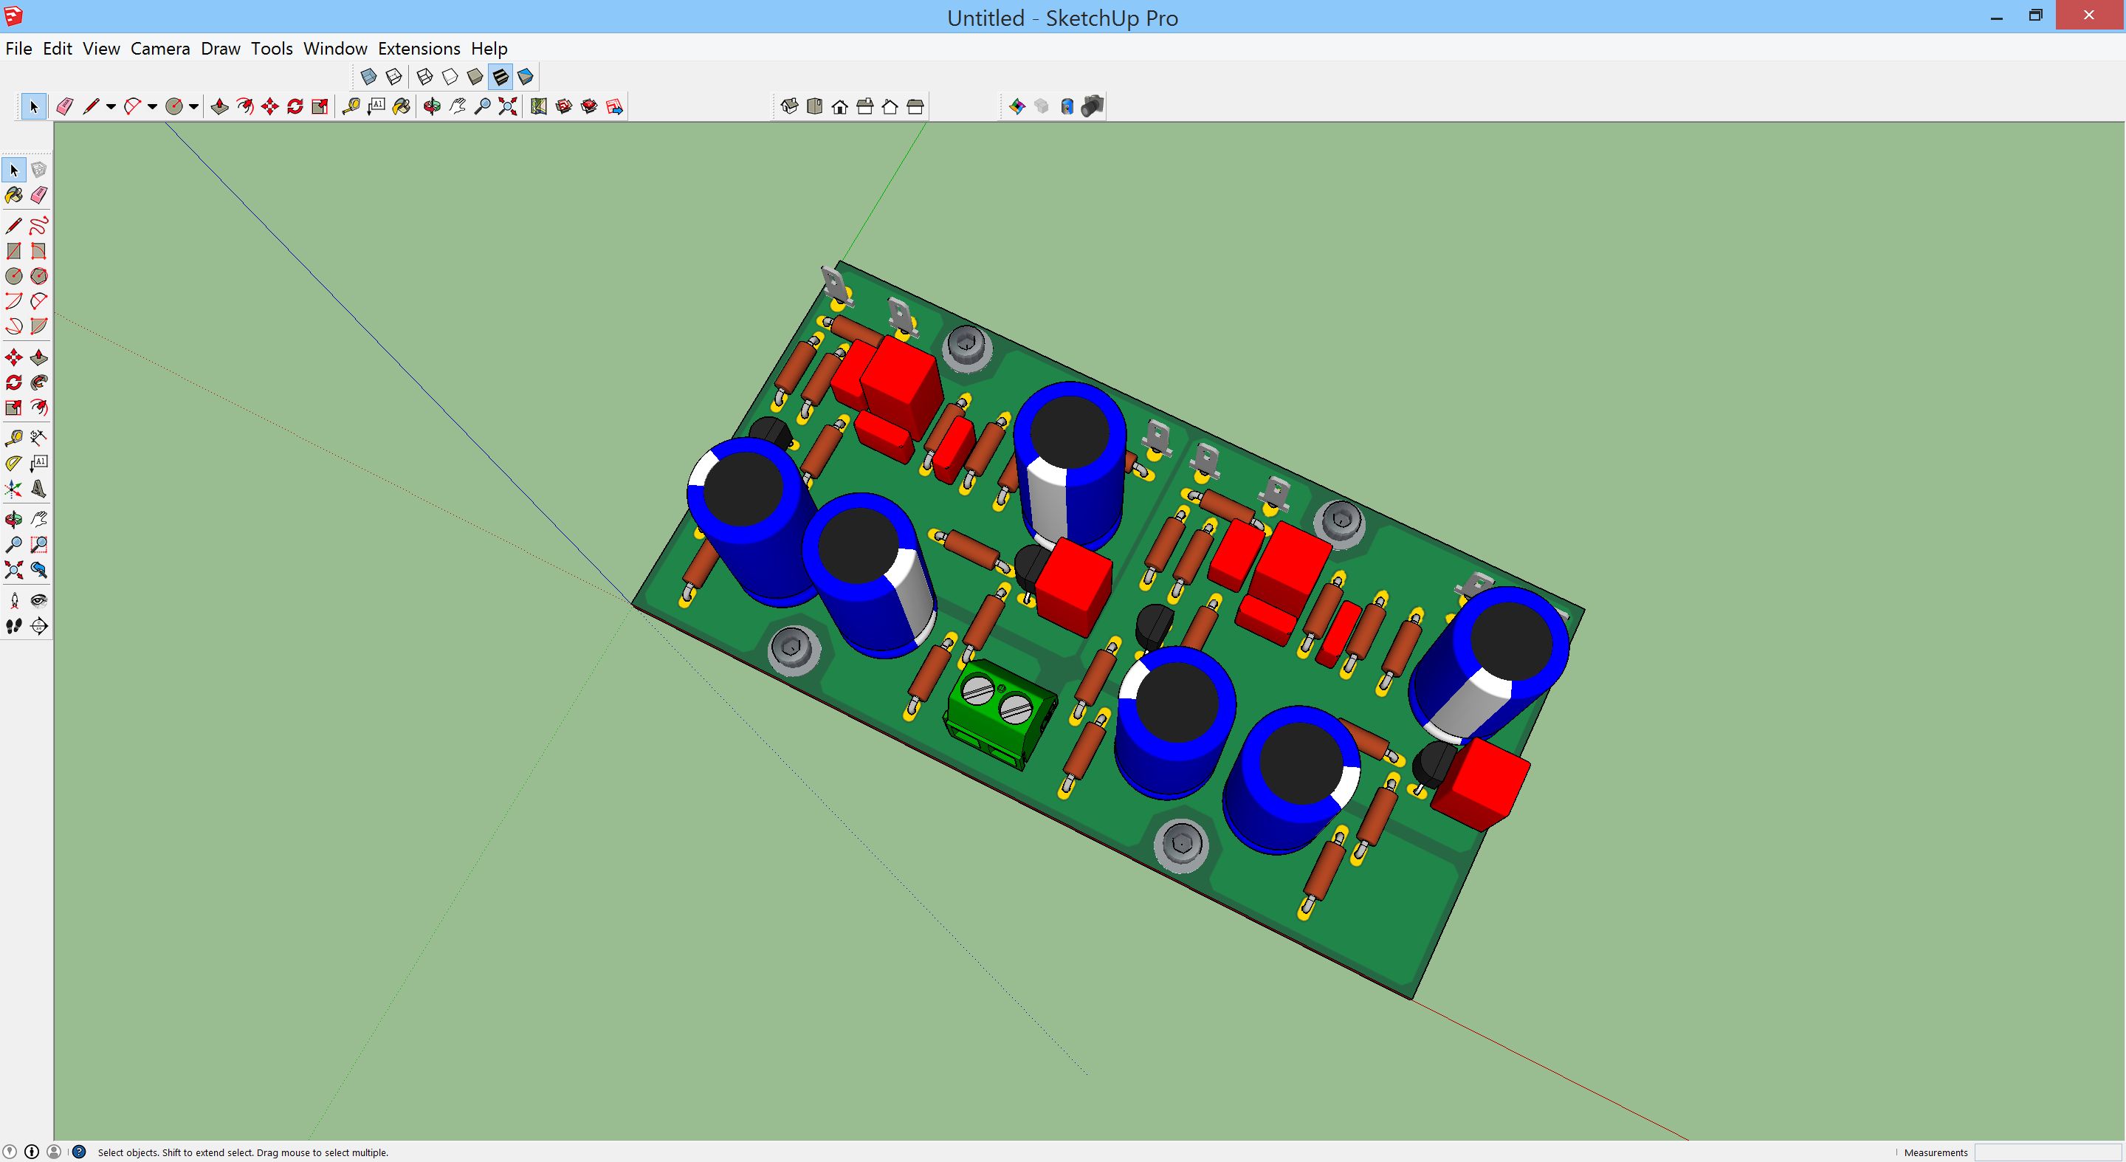This screenshot has height=1162, width=2126.
Task: Select the Circle shape tool in top toolbar
Action: click(173, 106)
